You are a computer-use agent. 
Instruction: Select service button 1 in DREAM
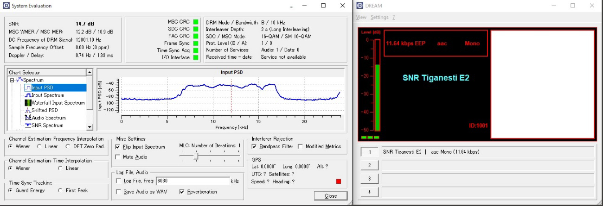[x=370, y=152]
